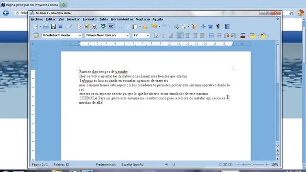The height and width of the screenshot is (172, 306).
Task: Click the zoom slider in status bar
Action: point(252,164)
